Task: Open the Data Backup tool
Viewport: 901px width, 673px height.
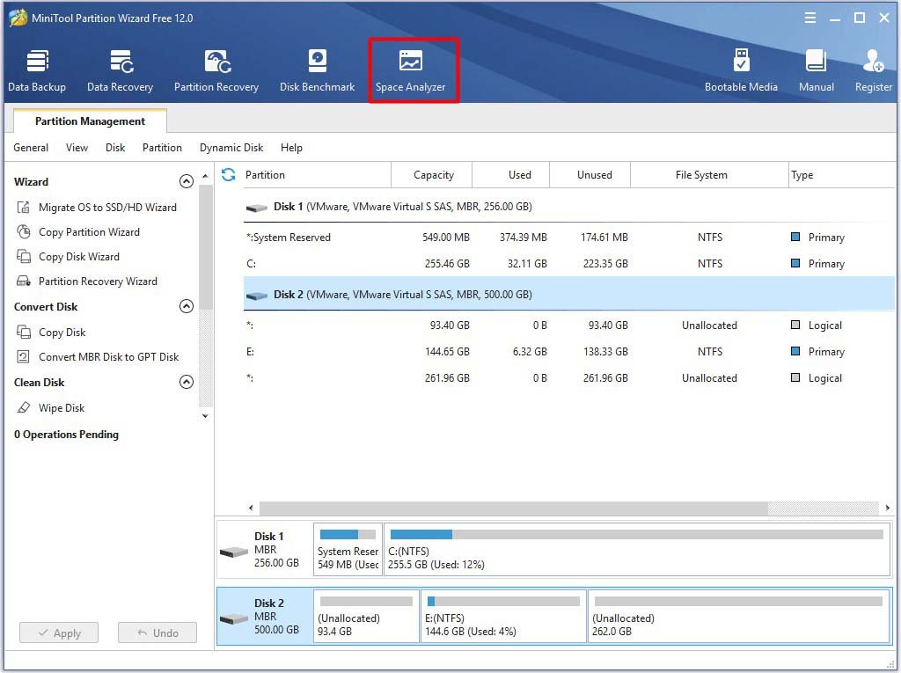Action: click(37, 70)
